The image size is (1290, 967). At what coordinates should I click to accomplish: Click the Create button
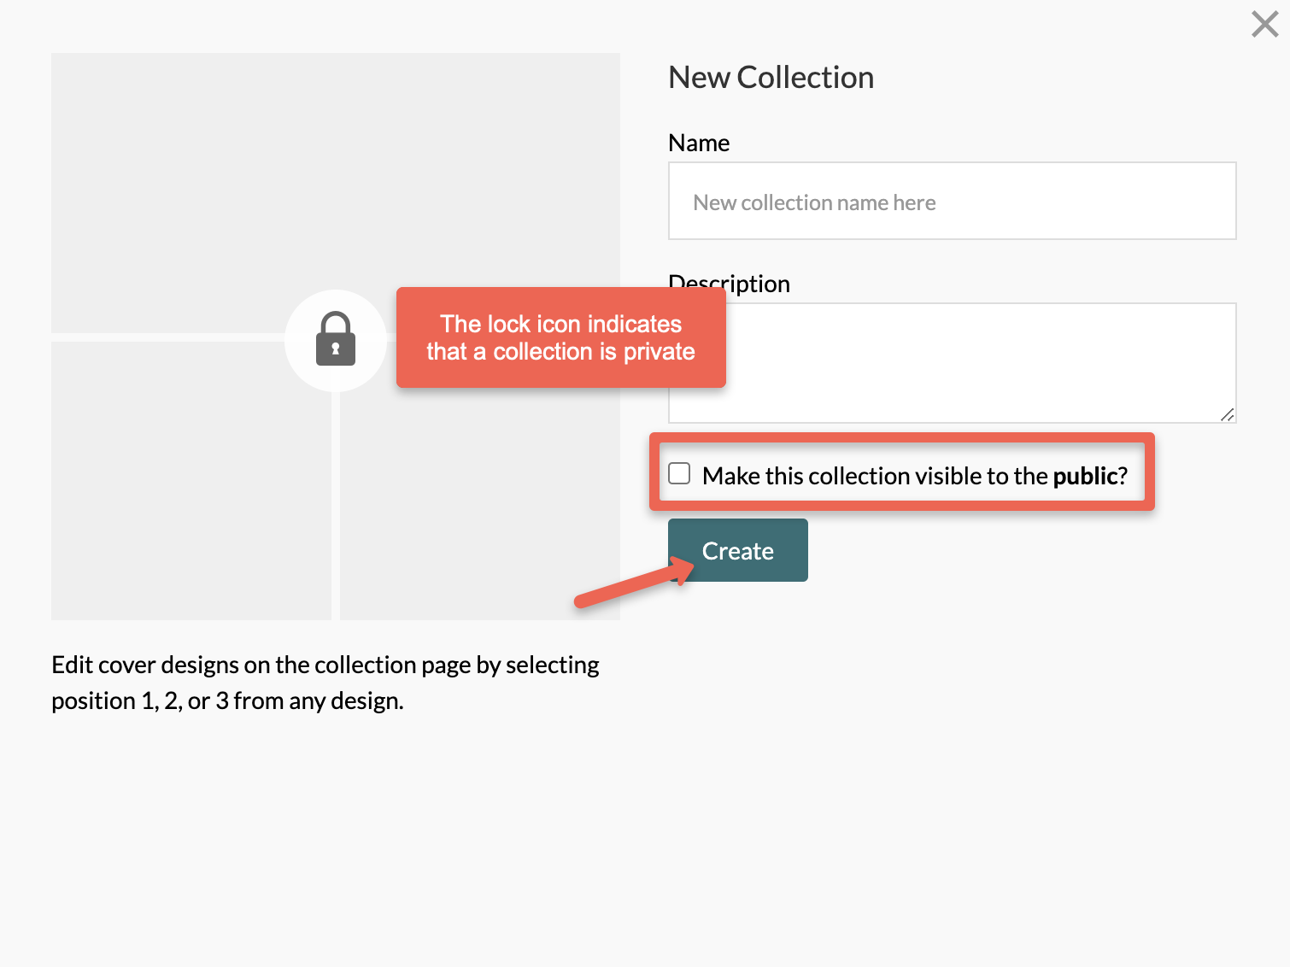point(736,550)
